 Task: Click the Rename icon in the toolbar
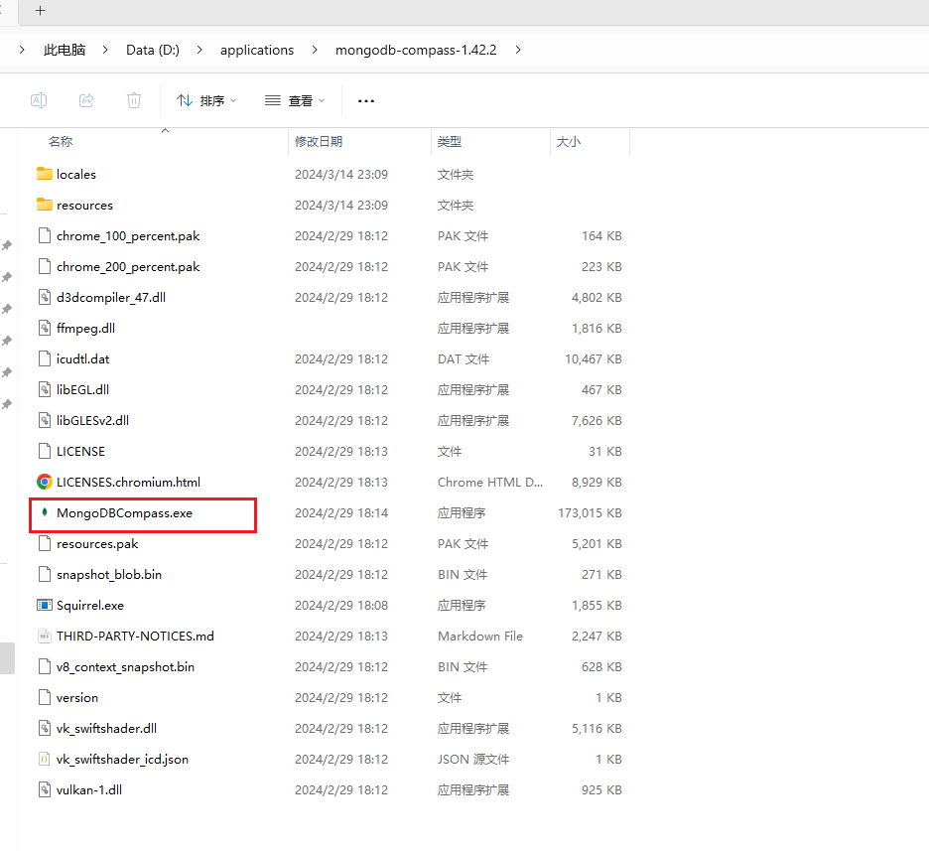(x=39, y=100)
